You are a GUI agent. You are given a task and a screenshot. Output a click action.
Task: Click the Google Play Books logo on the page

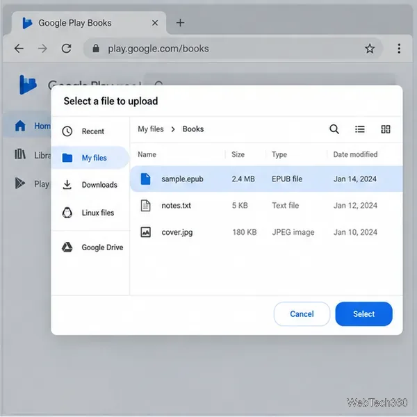coord(28,85)
